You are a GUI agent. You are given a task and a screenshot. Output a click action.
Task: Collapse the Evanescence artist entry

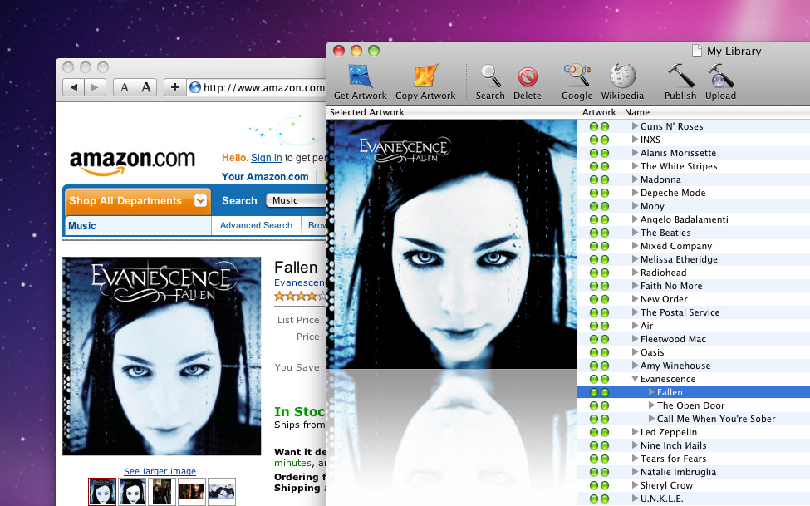(635, 379)
